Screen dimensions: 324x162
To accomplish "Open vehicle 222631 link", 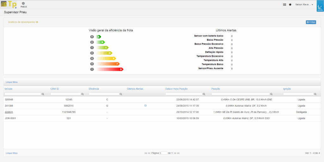I will (9, 112).
